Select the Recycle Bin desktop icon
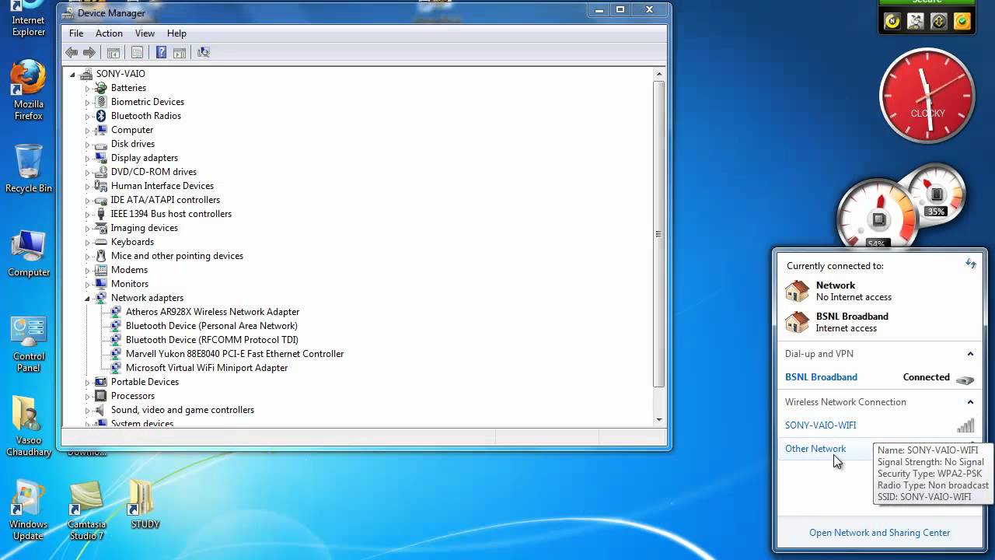The image size is (995, 560). [28, 167]
